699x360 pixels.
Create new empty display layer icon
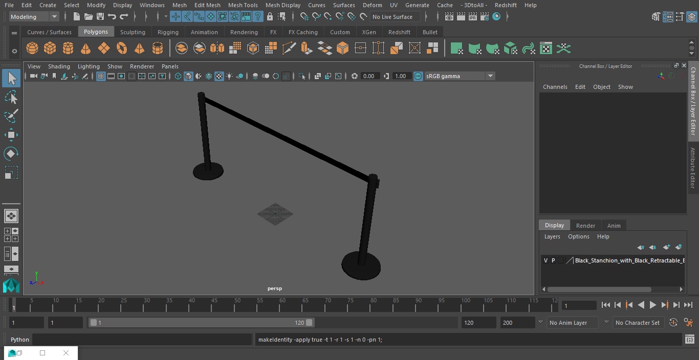(x=666, y=247)
